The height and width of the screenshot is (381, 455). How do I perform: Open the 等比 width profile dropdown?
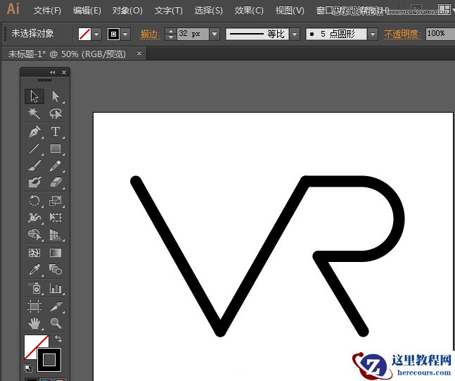[x=295, y=34]
